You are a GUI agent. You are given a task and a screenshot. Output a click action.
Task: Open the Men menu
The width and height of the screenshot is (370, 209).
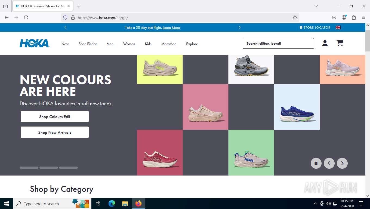pyautogui.click(x=110, y=44)
